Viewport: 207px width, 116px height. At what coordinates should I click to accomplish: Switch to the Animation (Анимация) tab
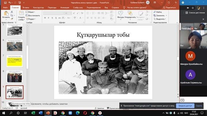[x=65, y=7]
